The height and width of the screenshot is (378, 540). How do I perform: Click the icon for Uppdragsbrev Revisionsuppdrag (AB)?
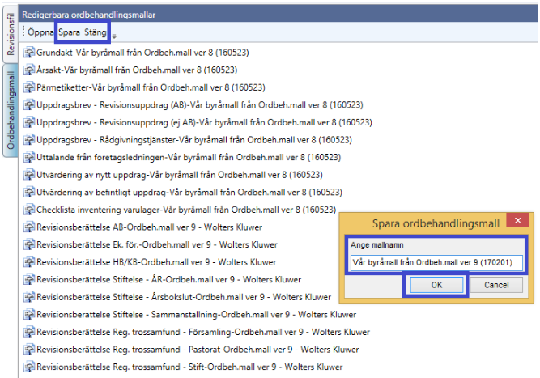29,104
